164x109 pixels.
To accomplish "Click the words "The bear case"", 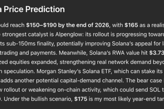I will click(144, 81).
